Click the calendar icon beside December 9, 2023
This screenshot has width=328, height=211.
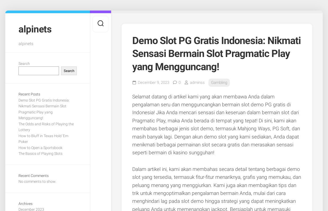[134, 83]
